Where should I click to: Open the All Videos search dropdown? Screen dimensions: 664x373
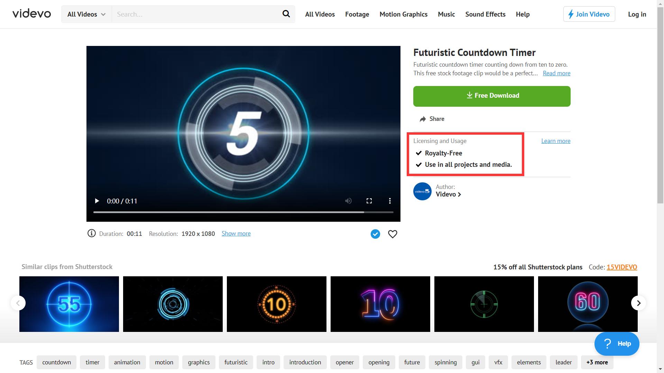point(86,14)
